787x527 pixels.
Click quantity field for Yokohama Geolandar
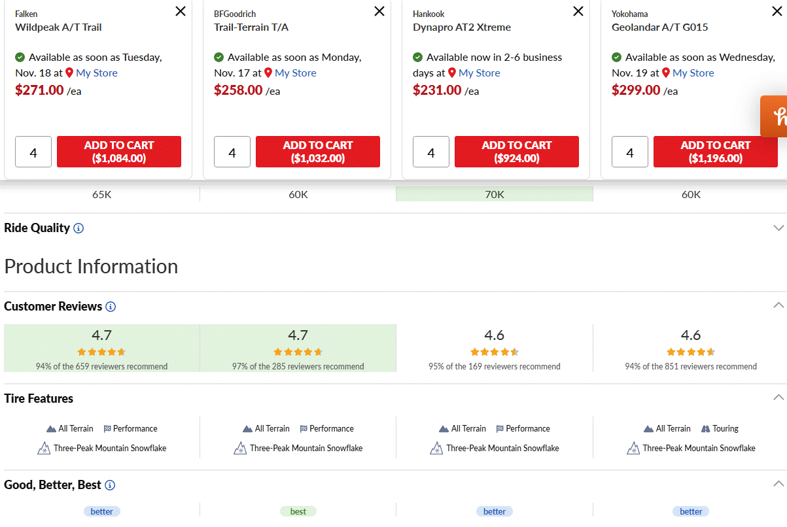coord(630,152)
